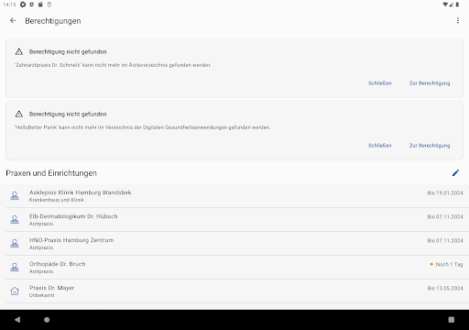The height and width of the screenshot is (330, 469).
Task: Open the three-dot overflow menu
Action: 458,20
